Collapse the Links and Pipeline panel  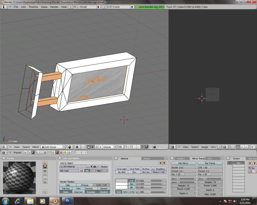(x=60, y=159)
